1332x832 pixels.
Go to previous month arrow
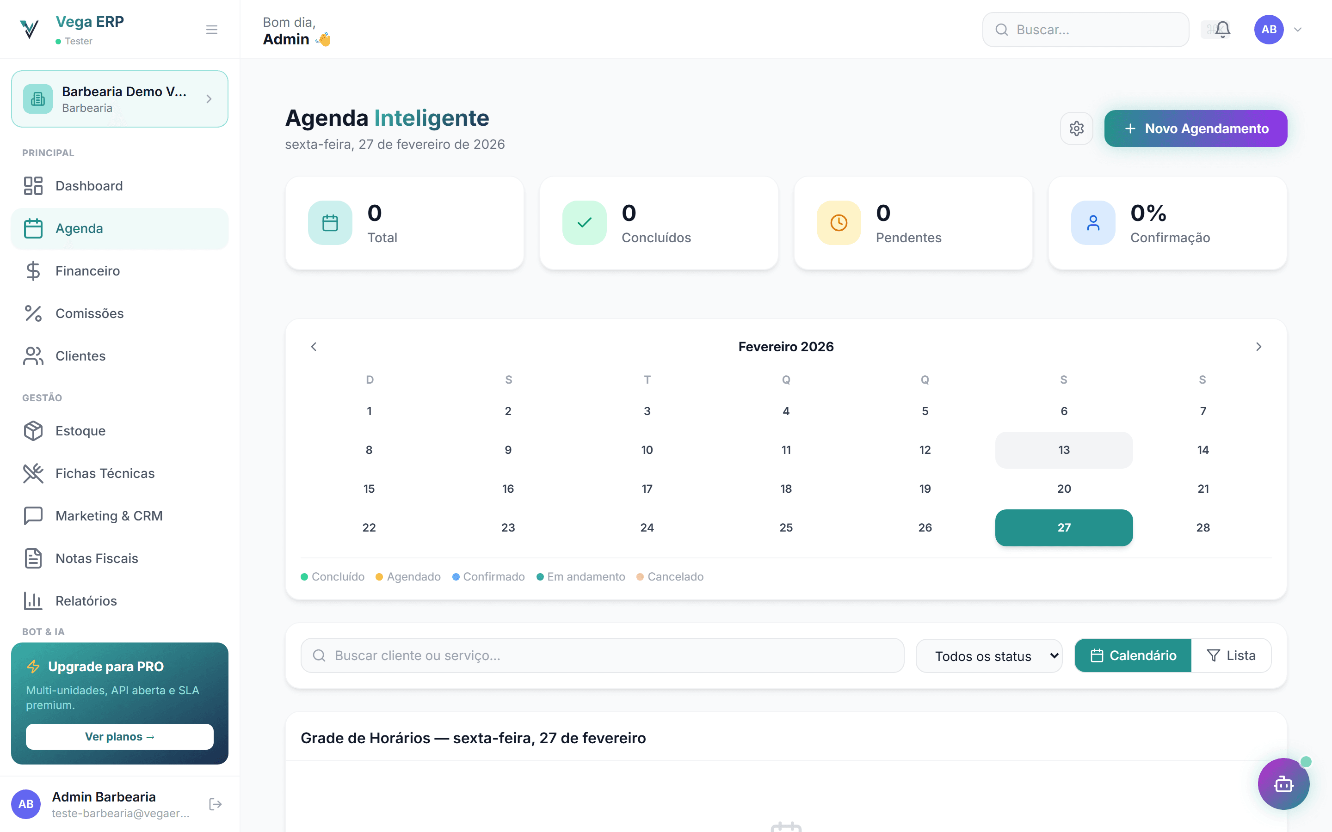coord(314,347)
